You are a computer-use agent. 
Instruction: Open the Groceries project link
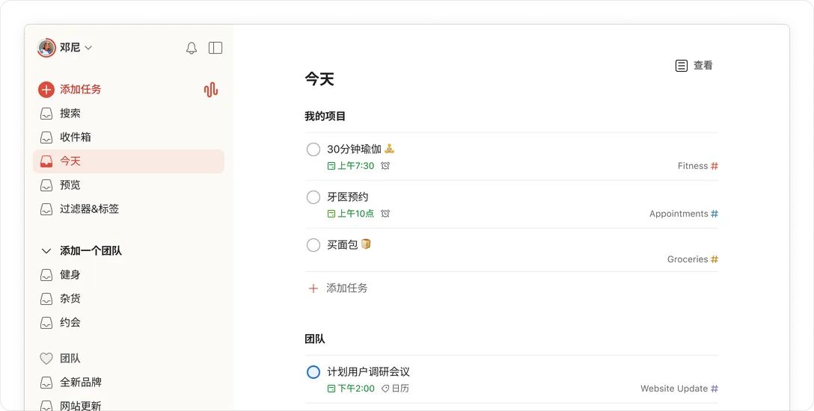pyautogui.click(x=687, y=259)
